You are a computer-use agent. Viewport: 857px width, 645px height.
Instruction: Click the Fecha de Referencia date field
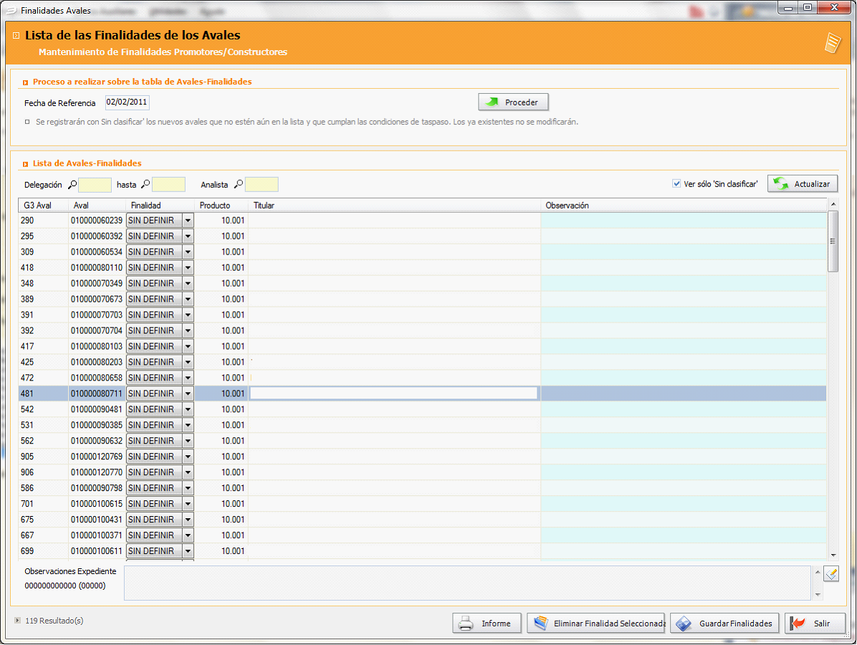click(x=127, y=102)
